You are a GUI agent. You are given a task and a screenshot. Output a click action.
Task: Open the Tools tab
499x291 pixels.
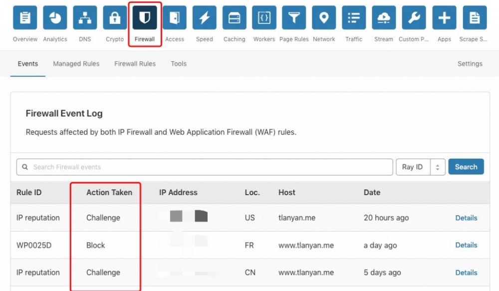(x=179, y=64)
